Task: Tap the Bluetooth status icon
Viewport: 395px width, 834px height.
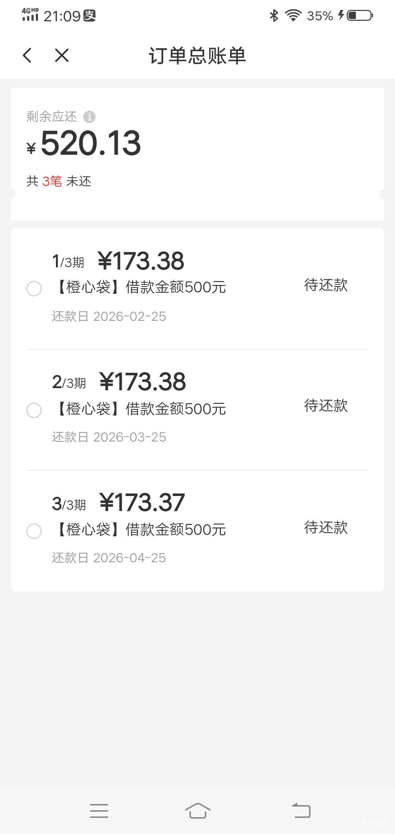Action: click(274, 15)
